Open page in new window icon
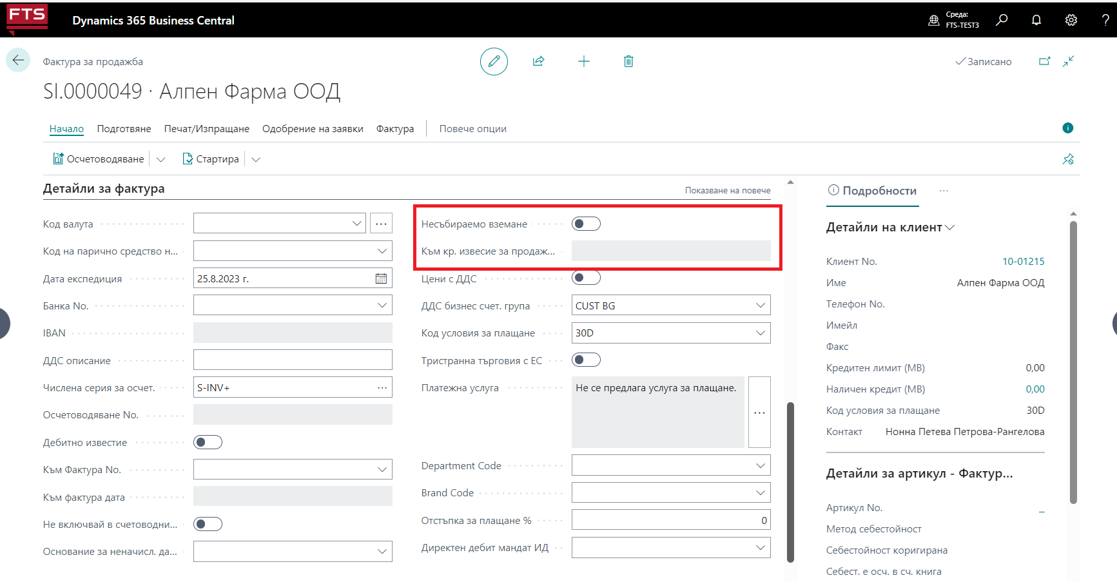This screenshot has height=582, width=1117. click(1045, 61)
